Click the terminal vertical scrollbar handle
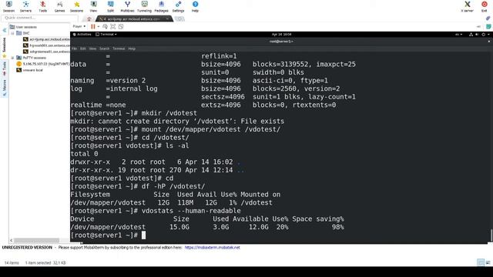Image resolution: width=493 pixels, height=277 pixels. coord(491,235)
